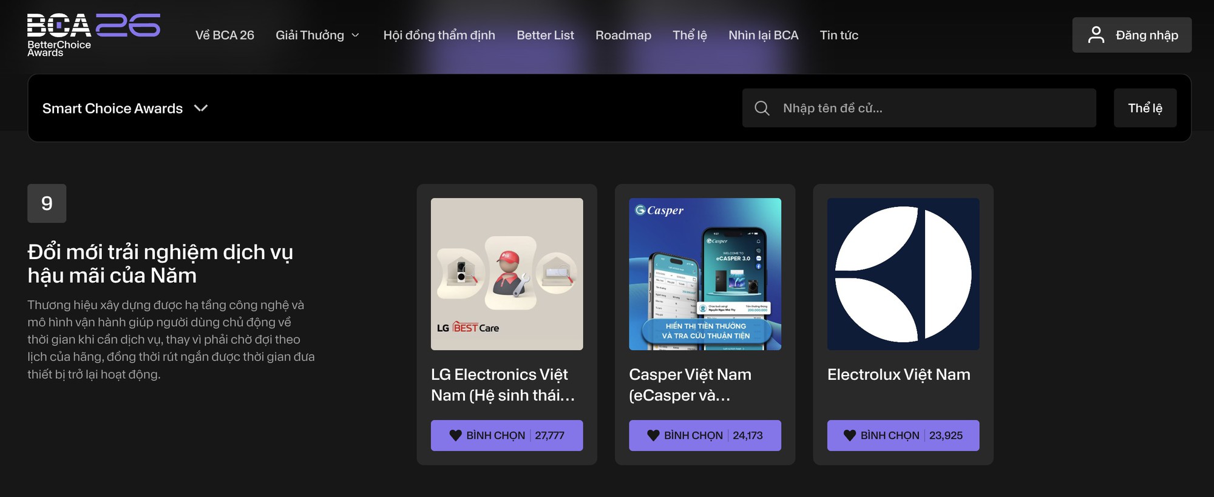Vote for Casper Việt Nam

coord(705,435)
